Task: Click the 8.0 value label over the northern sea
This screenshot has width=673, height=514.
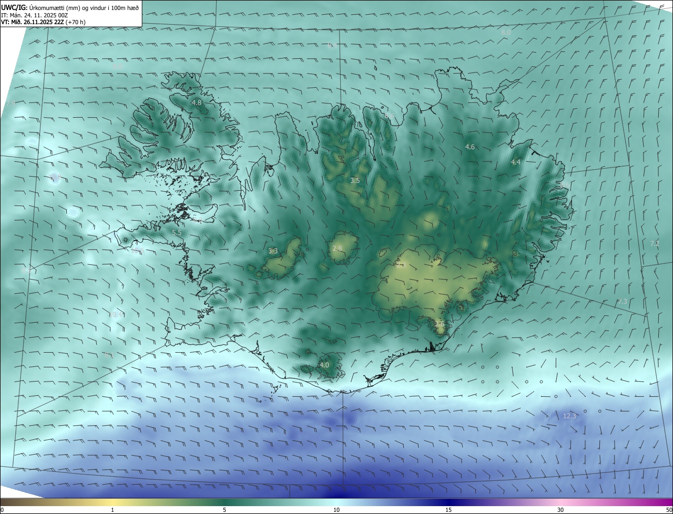Action: click(x=506, y=33)
